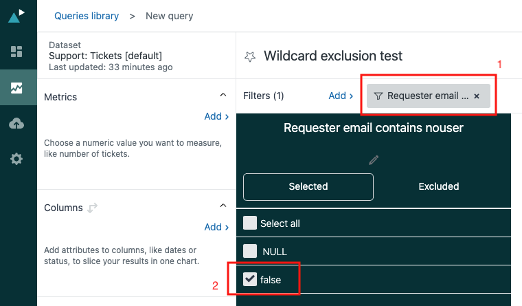Remove the Requester email filter with x
Image resolution: width=522 pixels, height=306 pixels.
(x=477, y=96)
